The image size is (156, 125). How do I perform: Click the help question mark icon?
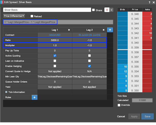(149, 2)
